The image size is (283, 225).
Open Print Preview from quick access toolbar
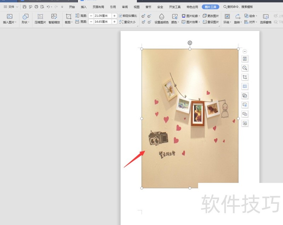(x=42, y=7)
